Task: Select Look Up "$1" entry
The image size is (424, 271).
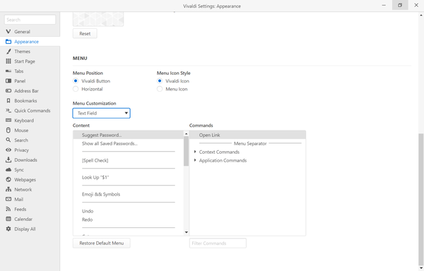Action: [x=129, y=177]
